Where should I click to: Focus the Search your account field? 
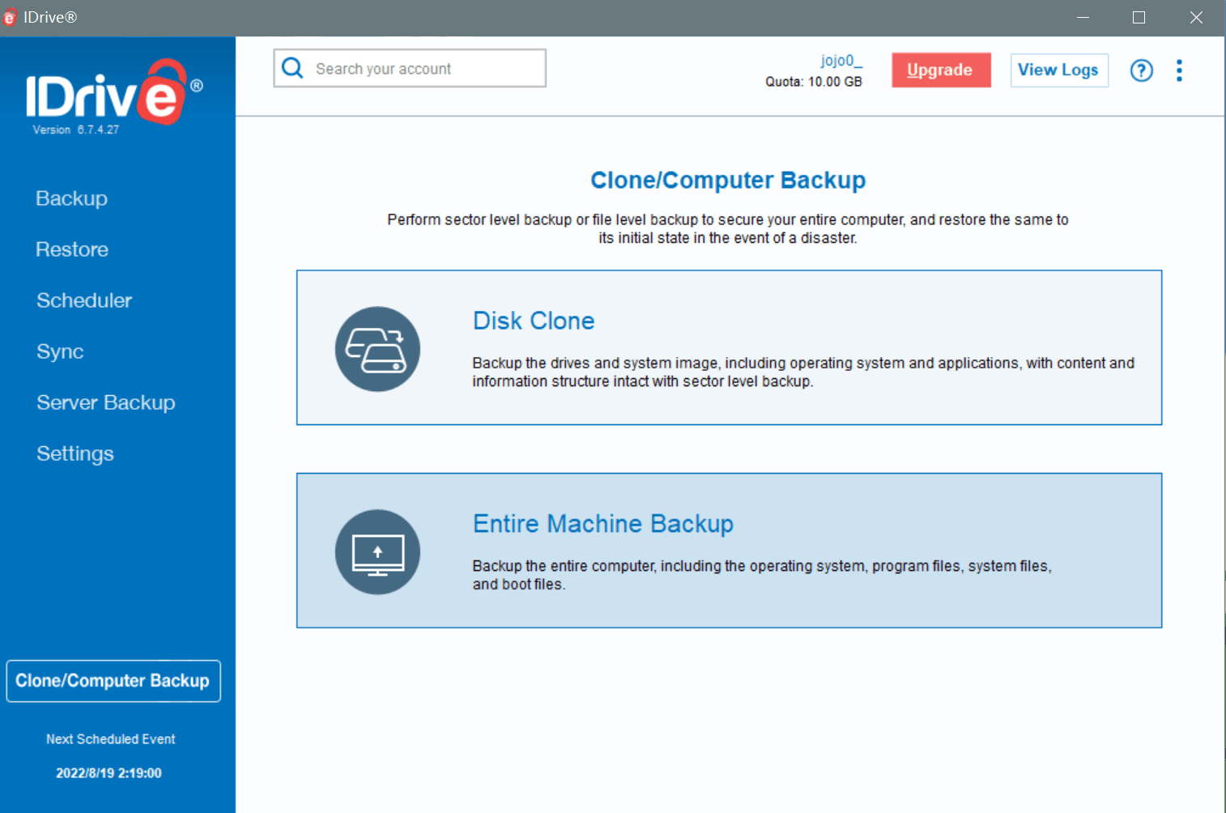(421, 69)
